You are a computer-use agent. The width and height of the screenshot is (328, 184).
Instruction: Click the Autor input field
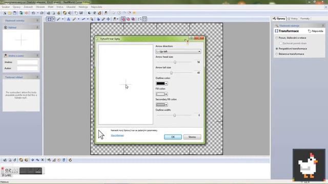(27, 68)
